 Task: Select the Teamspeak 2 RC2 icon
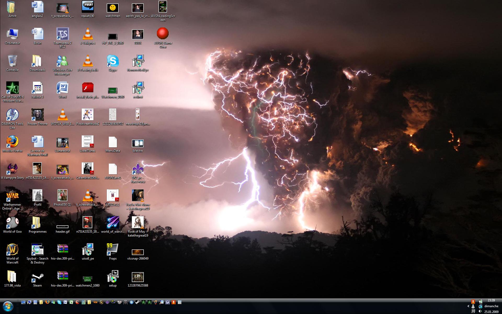[62, 34]
